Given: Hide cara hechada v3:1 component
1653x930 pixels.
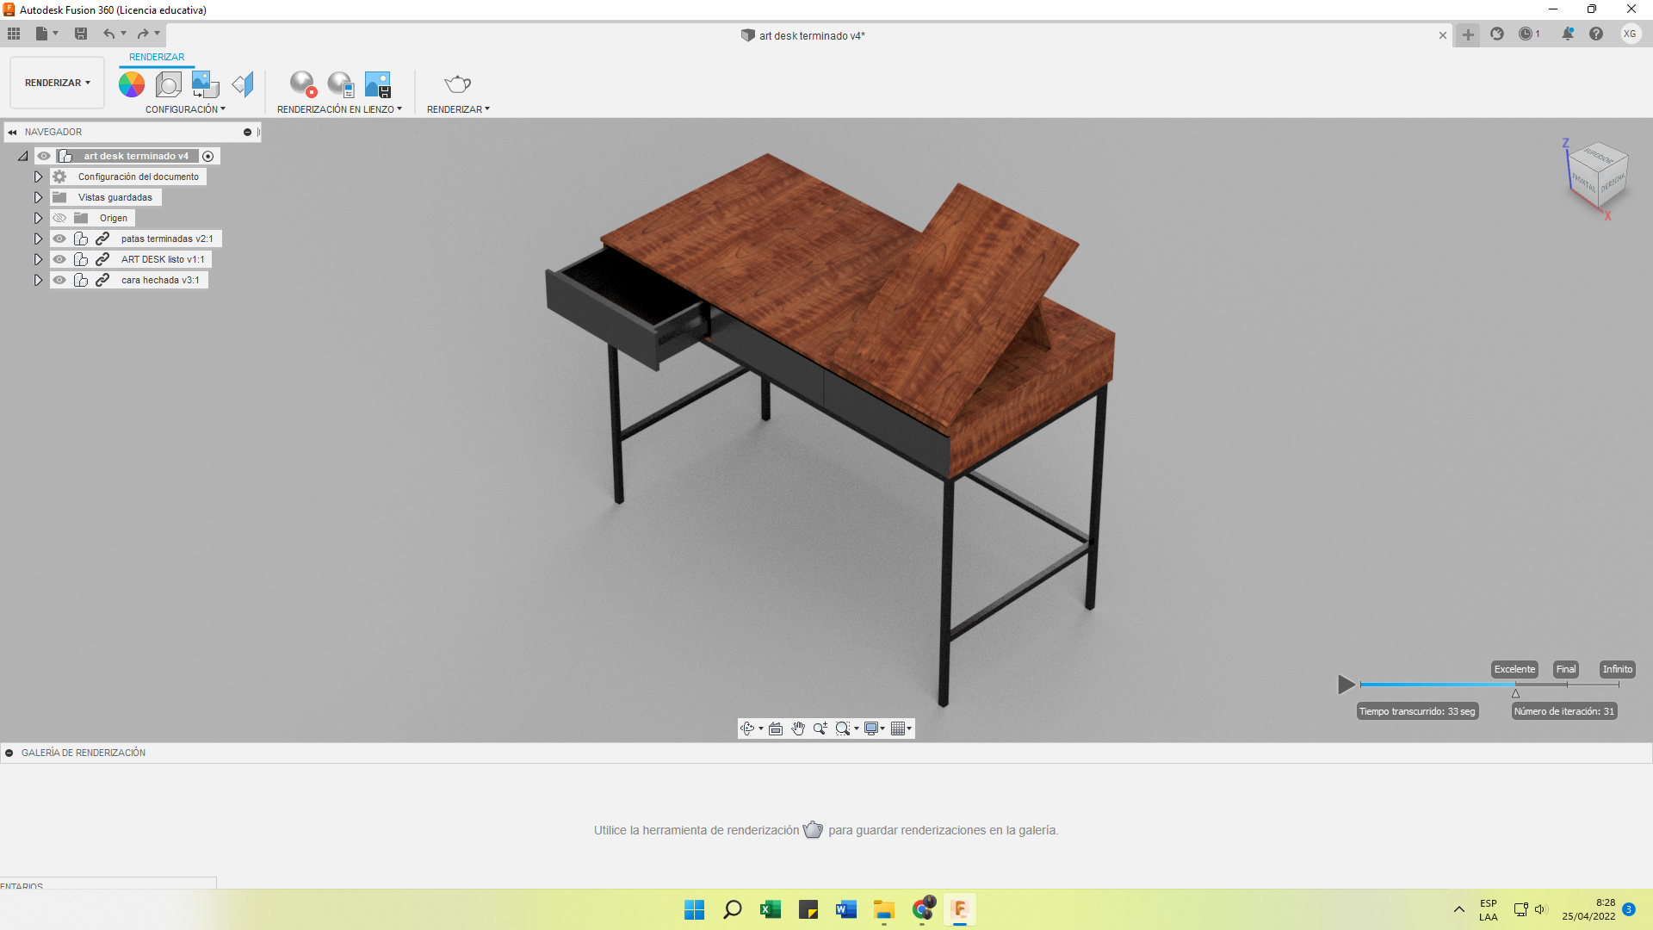Looking at the screenshot, I should coord(59,280).
